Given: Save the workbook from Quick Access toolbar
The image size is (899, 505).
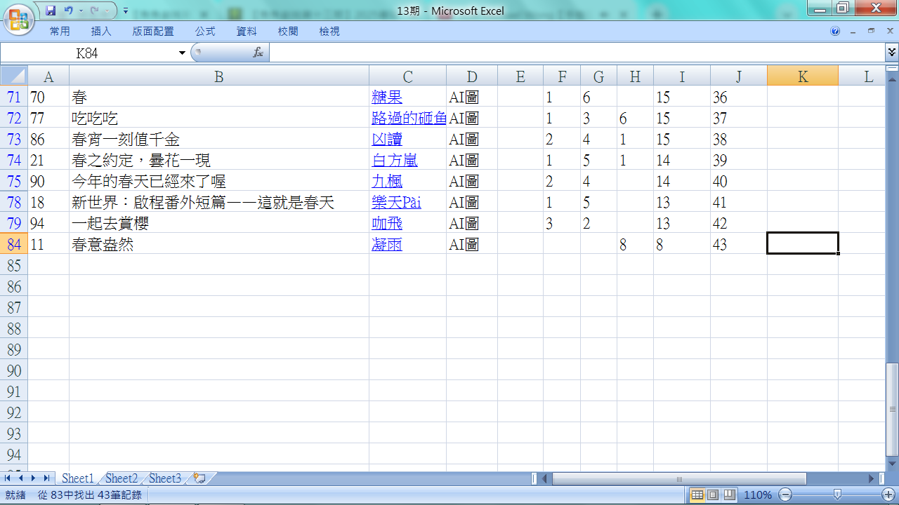Looking at the screenshot, I should (x=50, y=11).
